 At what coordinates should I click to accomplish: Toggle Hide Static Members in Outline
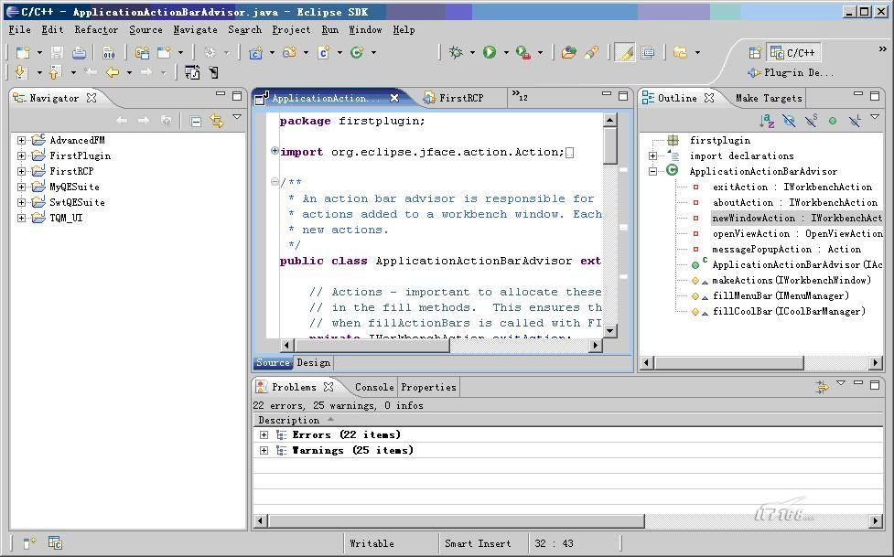(x=811, y=121)
